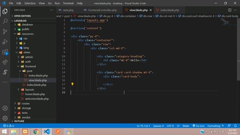Open the Live Share activity bar icon

tap(5, 62)
